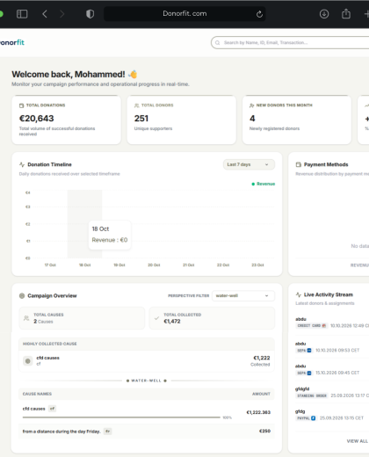Viewport: 369px width, 457px height.
Task: Click the €1,222.383 amount value
Action: click(258, 412)
